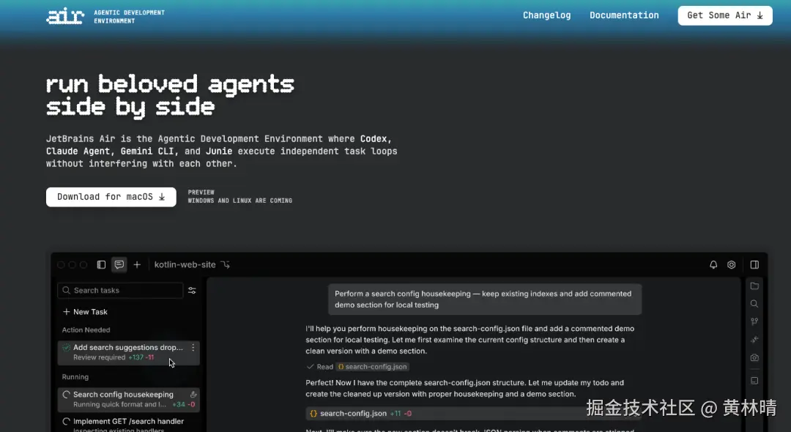The height and width of the screenshot is (432, 791).
Task: Open the three-dot menu on Add search suggestions task
Action: (193, 347)
